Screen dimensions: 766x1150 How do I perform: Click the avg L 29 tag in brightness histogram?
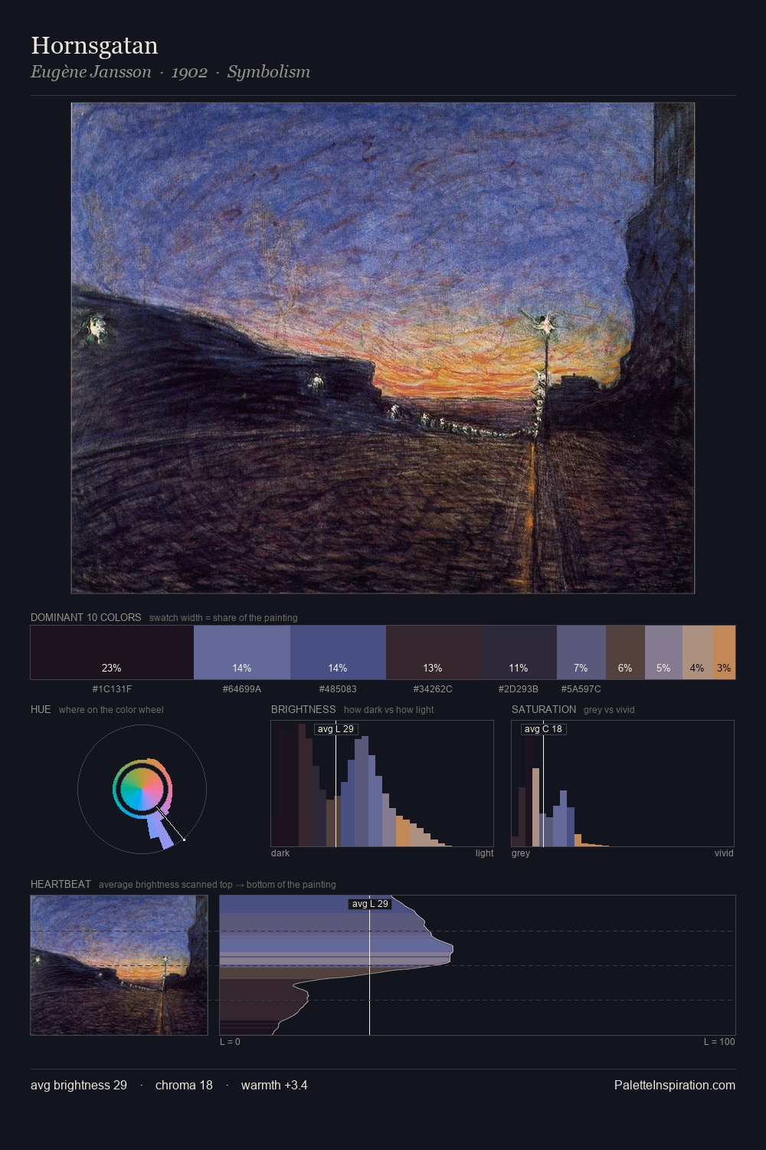pos(336,729)
